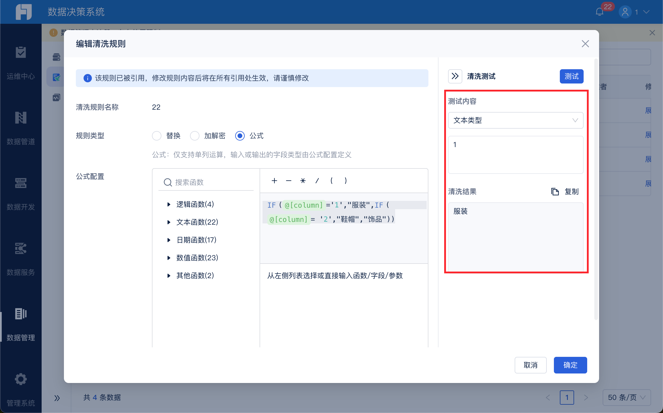Select the 替换 rule type radio
This screenshot has width=663, height=413.
[x=157, y=136]
